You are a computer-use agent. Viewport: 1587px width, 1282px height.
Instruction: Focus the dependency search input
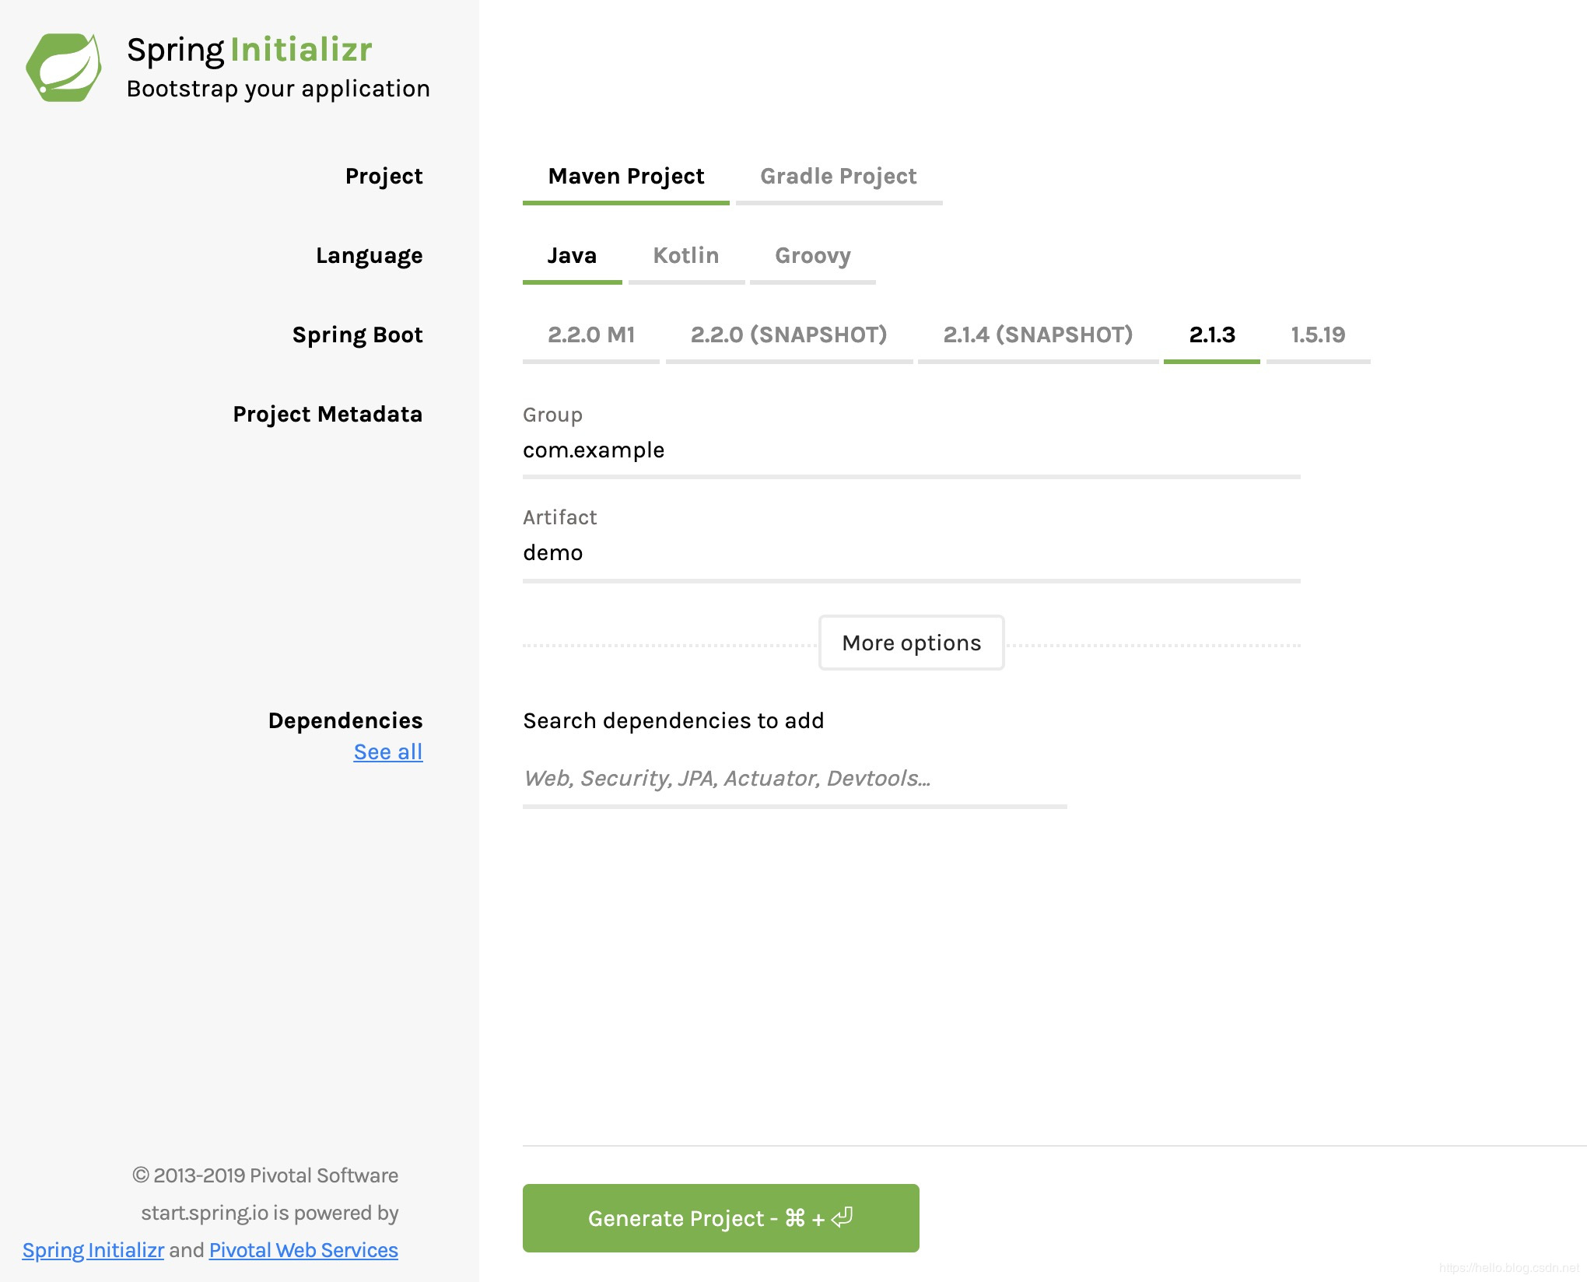pos(793,779)
